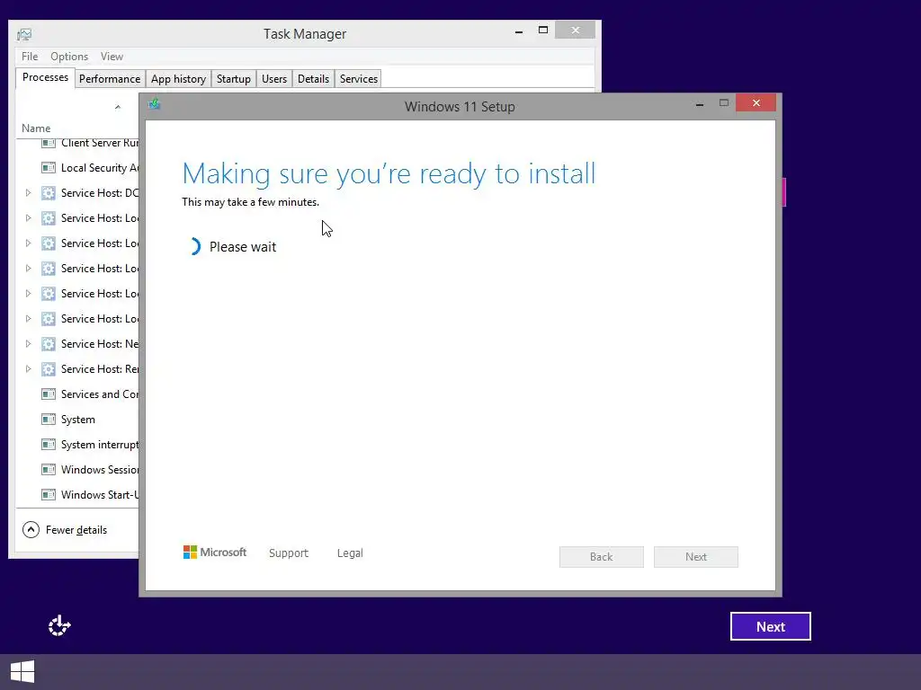The height and width of the screenshot is (690, 921).
Task: Click the Task Manager title bar icon
Action: 24,35
